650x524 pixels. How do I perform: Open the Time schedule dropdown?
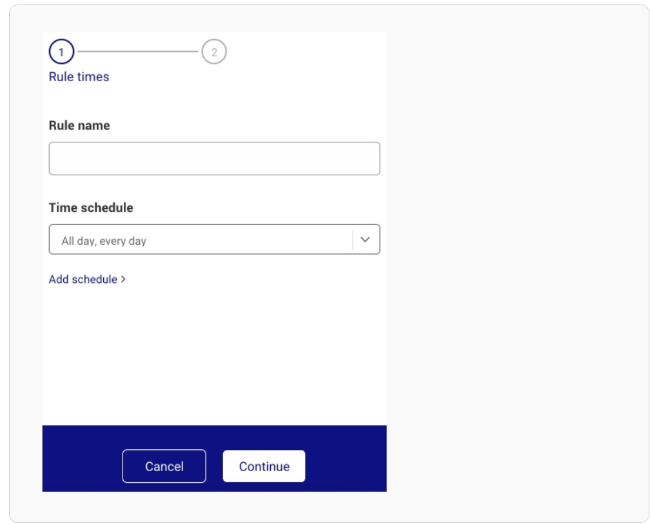click(214, 239)
